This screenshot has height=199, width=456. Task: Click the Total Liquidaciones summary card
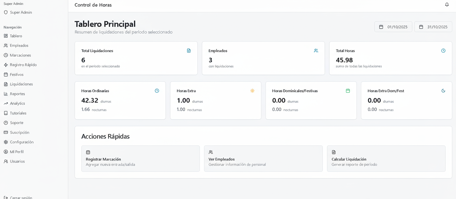(x=136, y=58)
